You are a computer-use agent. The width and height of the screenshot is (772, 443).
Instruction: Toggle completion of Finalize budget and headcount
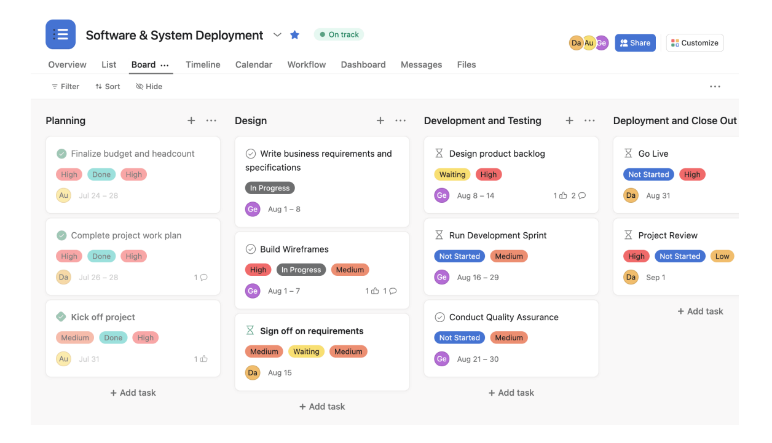point(61,154)
